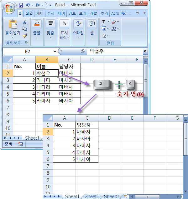Select row 2 header in upper sheet

(x=8, y=73)
